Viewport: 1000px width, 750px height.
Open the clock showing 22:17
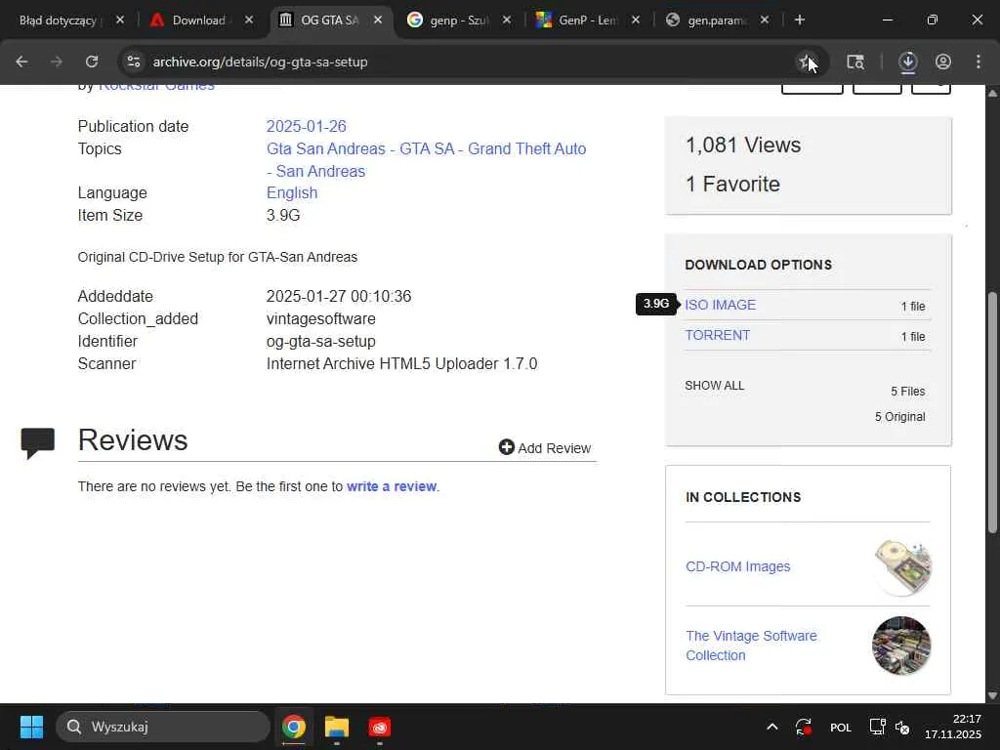pos(953,727)
